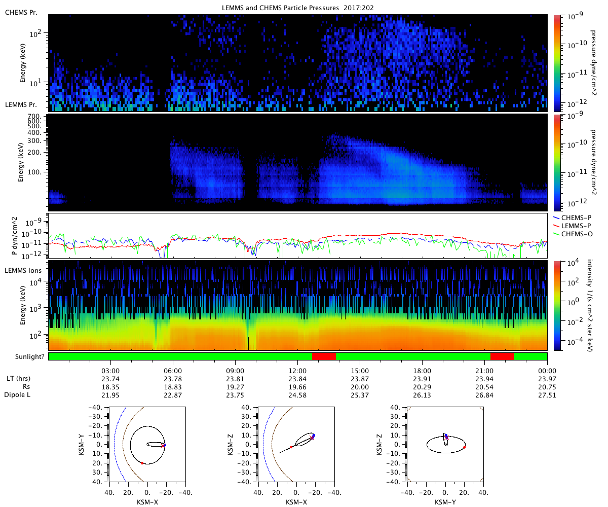Click the 03:00 time tick label
608x507 pixels.
(x=110, y=371)
